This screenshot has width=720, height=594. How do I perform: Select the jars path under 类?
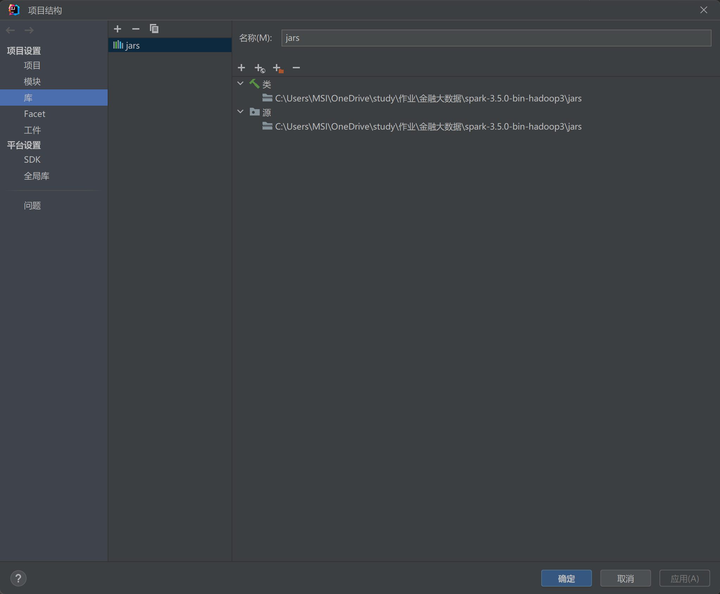(x=428, y=98)
